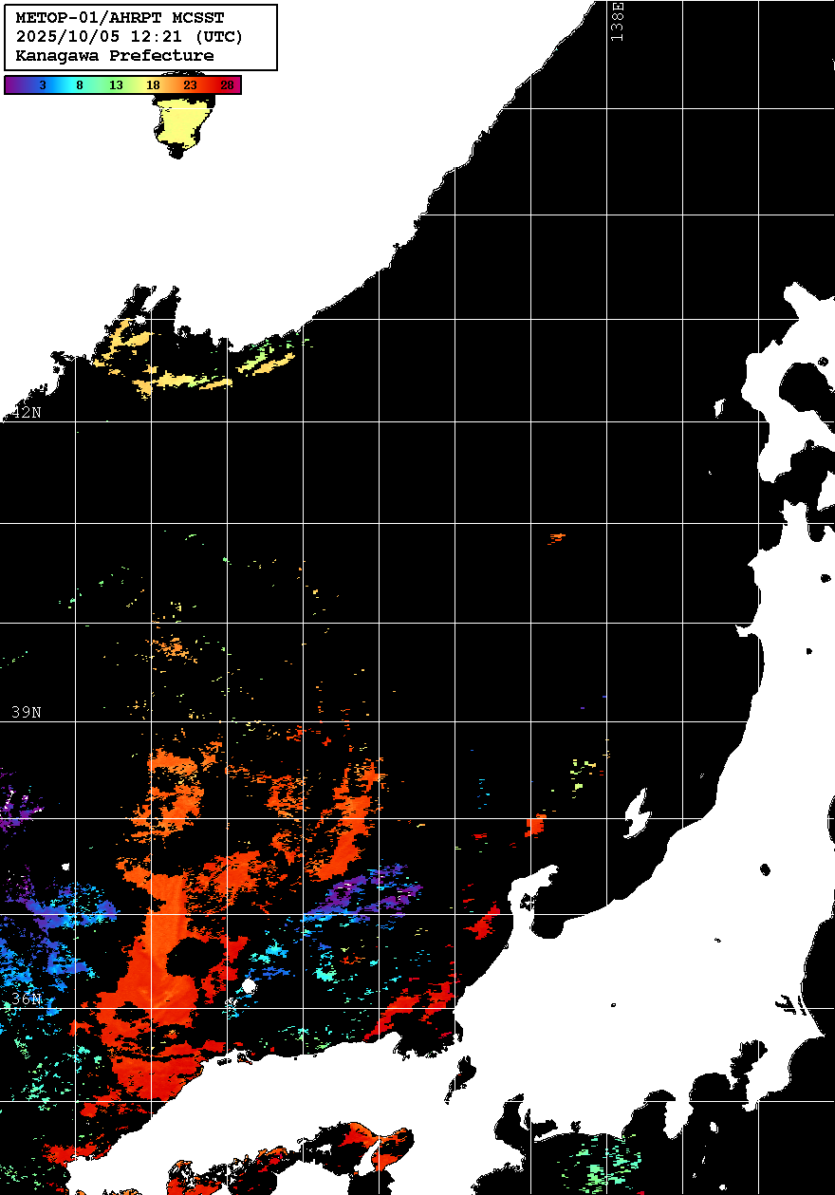Click the 2025/10/05 12:21 (UTC) timestamp
This screenshot has width=835, height=1195.
tap(129, 37)
